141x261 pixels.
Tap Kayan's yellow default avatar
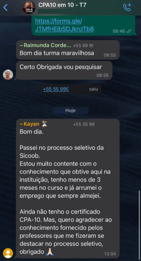8,253
